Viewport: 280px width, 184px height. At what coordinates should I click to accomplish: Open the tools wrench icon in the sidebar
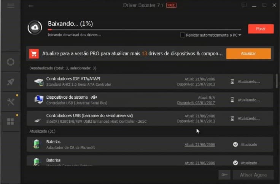click(11, 102)
